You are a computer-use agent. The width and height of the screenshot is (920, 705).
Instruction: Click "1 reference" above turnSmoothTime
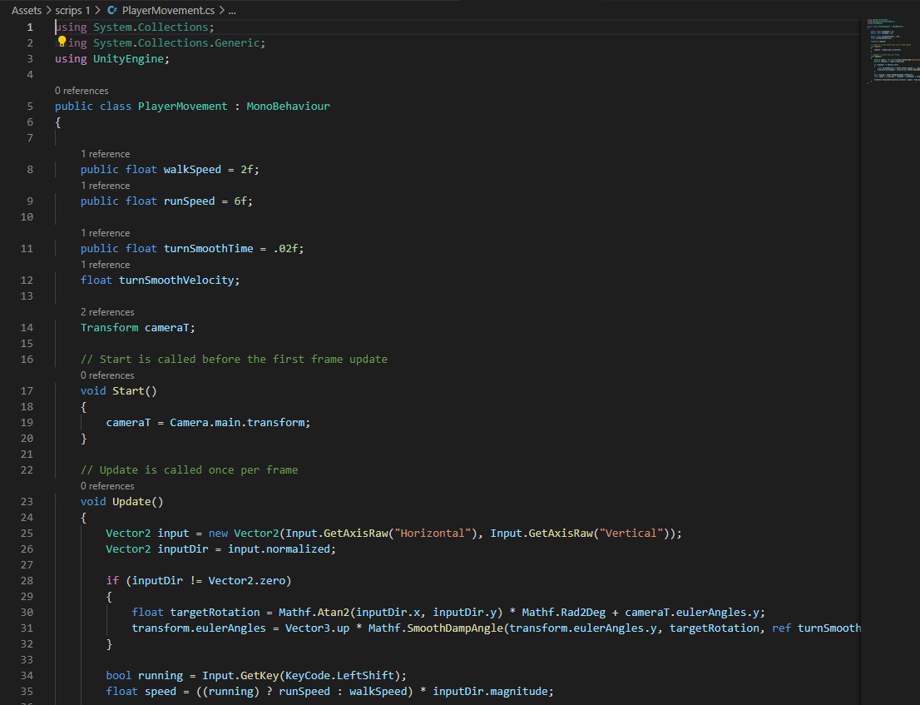[105, 232]
